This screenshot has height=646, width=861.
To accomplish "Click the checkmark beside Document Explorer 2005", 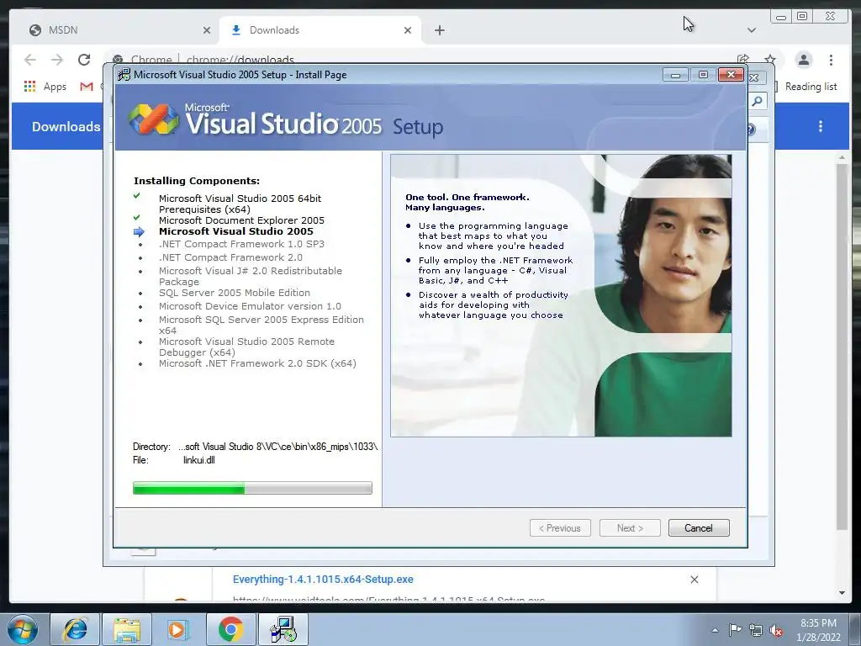I will click(137, 218).
